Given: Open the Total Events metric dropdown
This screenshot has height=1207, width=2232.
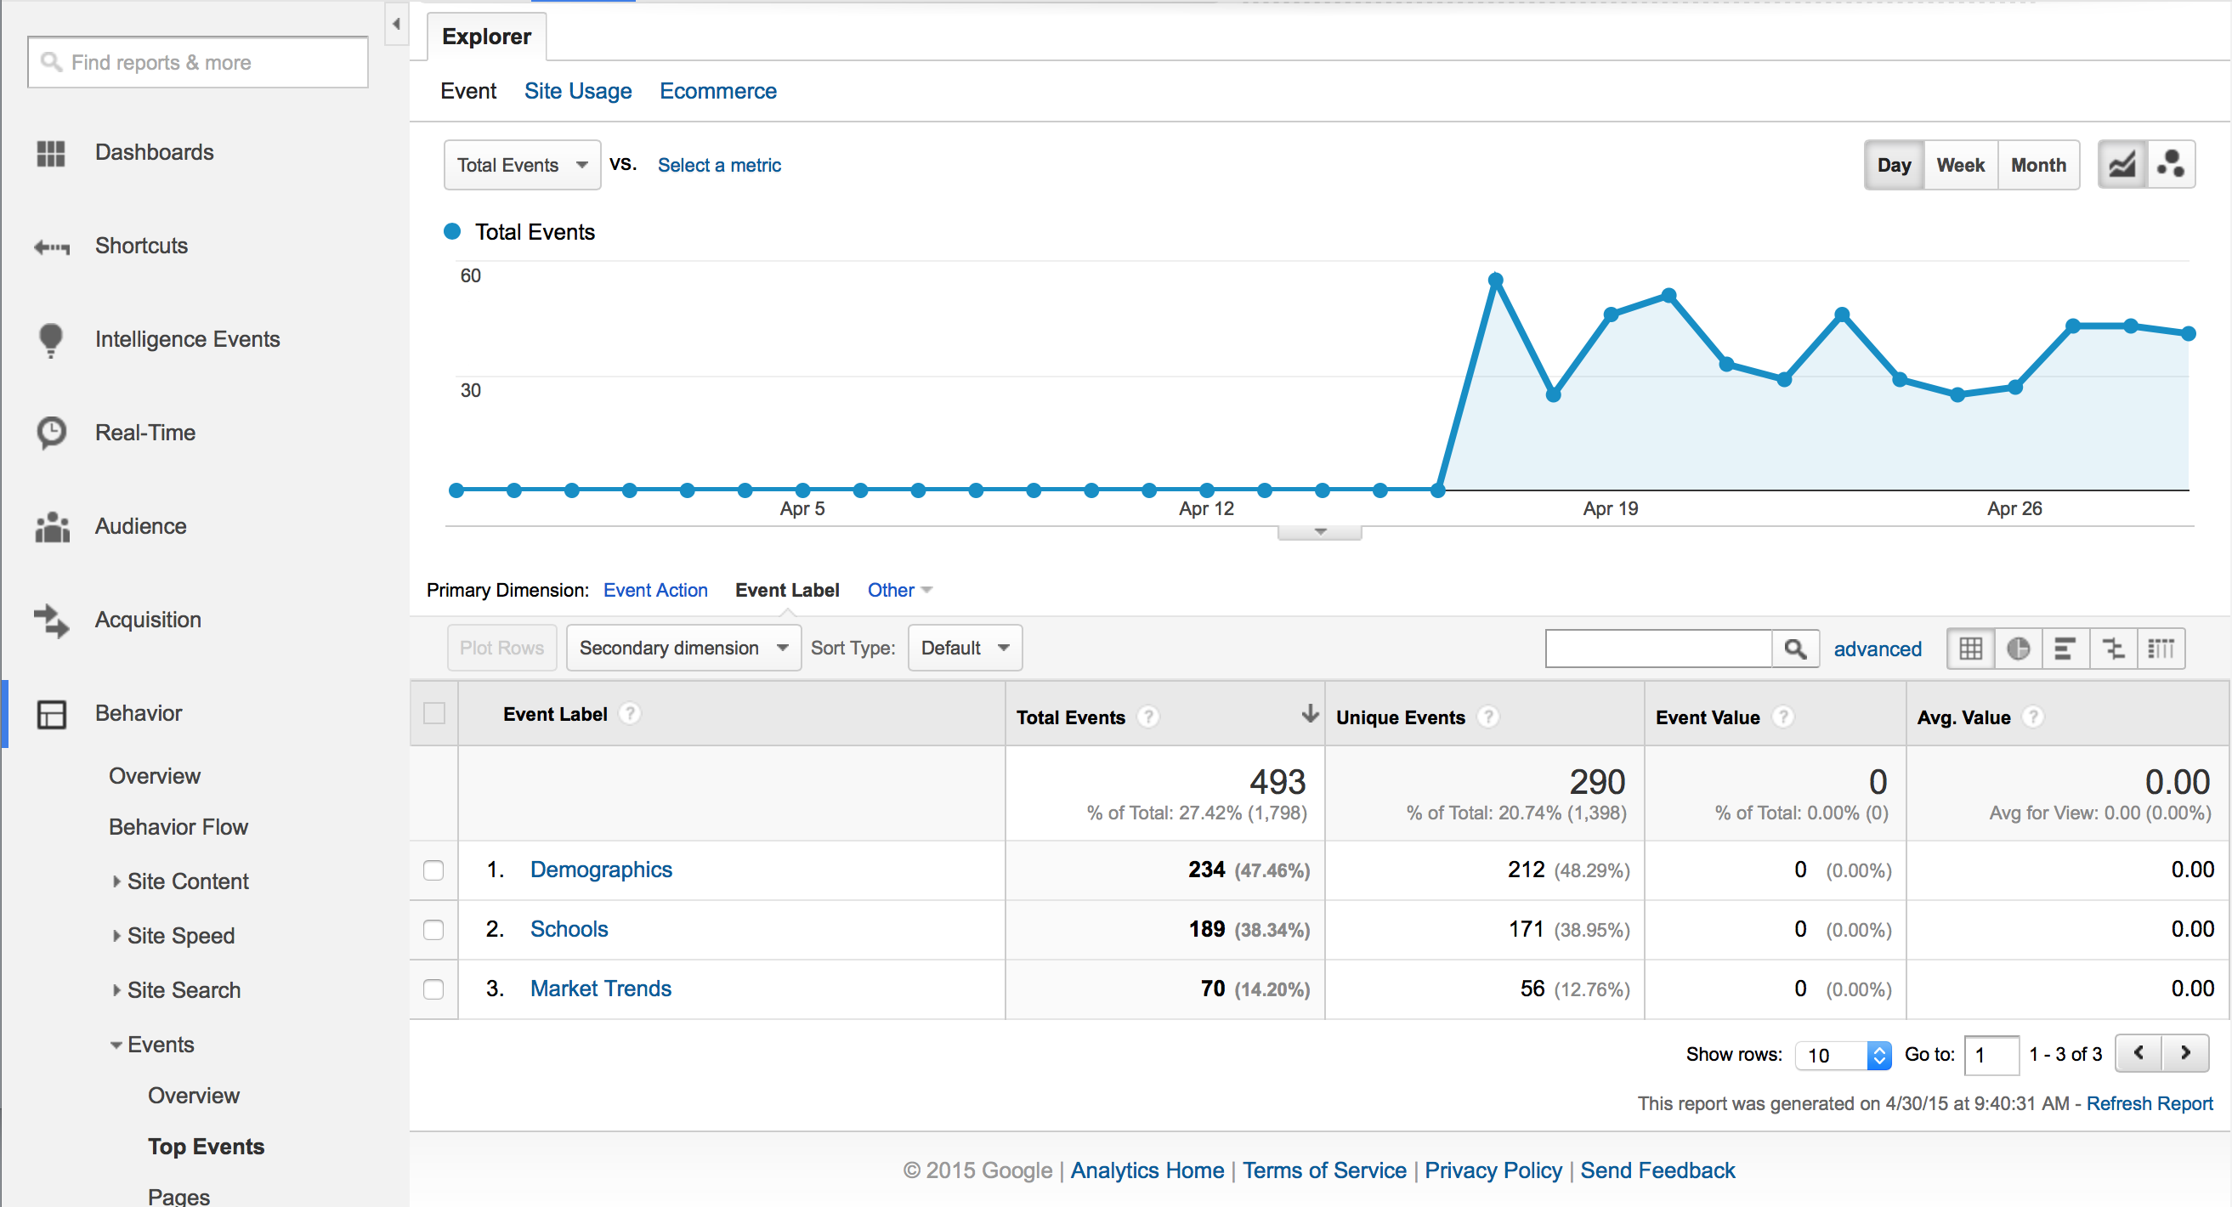Looking at the screenshot, I should coord(521,165).
